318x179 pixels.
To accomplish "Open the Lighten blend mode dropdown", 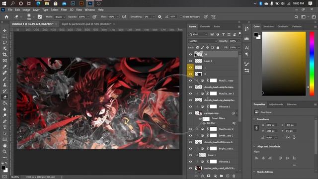I will [x=202, y=41].
